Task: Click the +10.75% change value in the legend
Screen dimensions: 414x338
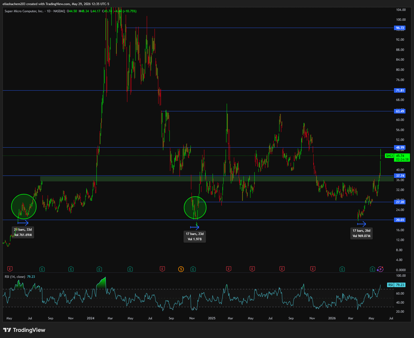Action: click(x=130, y=11)
